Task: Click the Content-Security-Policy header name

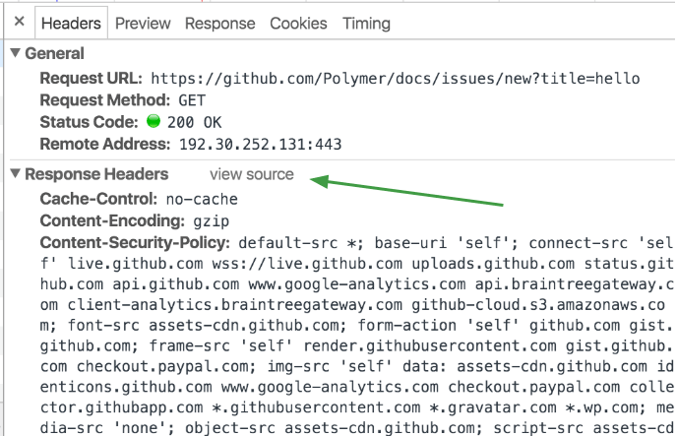Action: pyautogui.click(x=135, y=242)
